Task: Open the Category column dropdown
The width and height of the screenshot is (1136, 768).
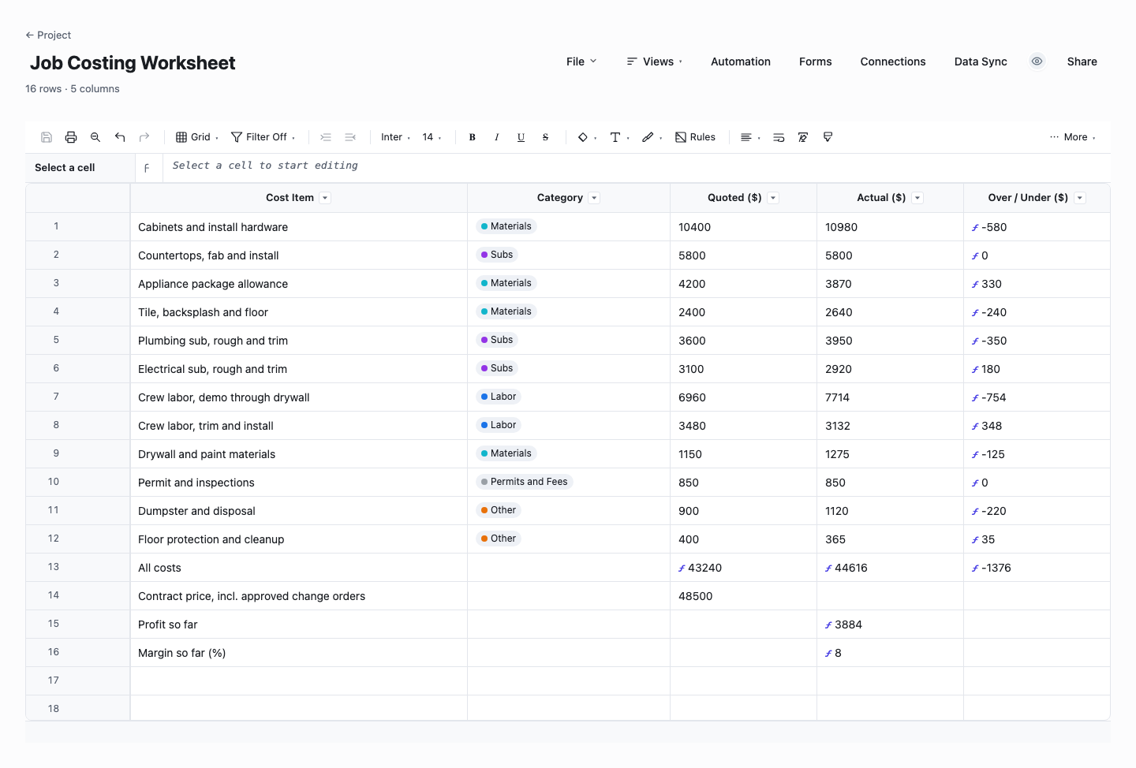Action: pyautogui.click(x=594, y=198)
